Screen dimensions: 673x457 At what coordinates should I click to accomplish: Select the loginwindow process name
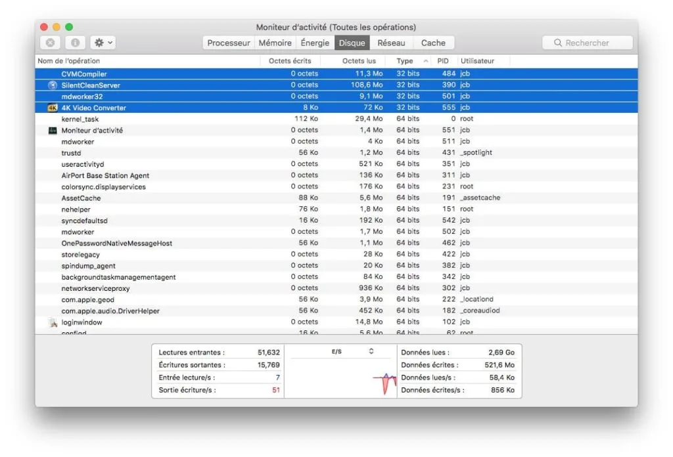(81, 322)
